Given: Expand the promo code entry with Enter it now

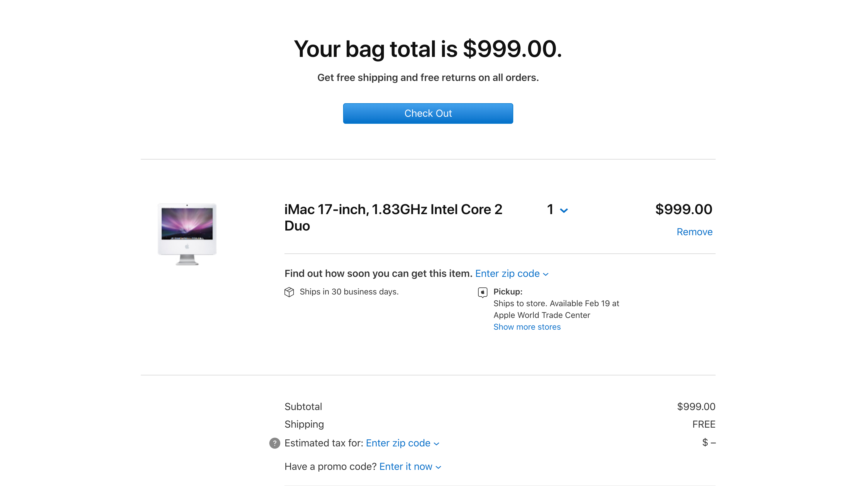Looking at the screenshot, I should point(409,467).
